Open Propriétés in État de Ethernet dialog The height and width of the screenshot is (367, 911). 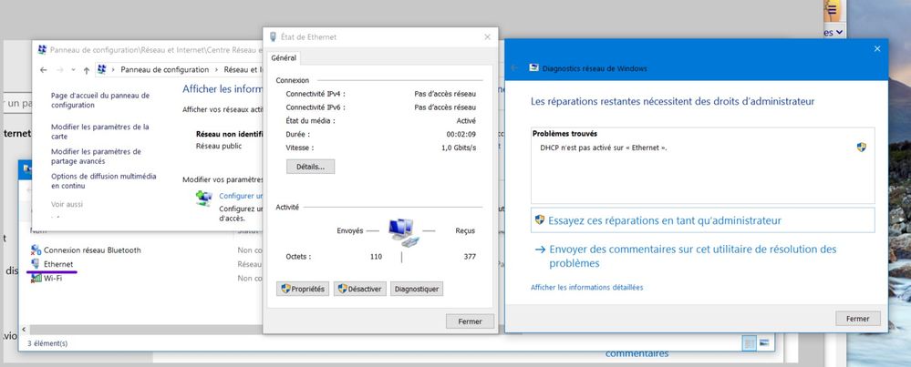(303, 289)
